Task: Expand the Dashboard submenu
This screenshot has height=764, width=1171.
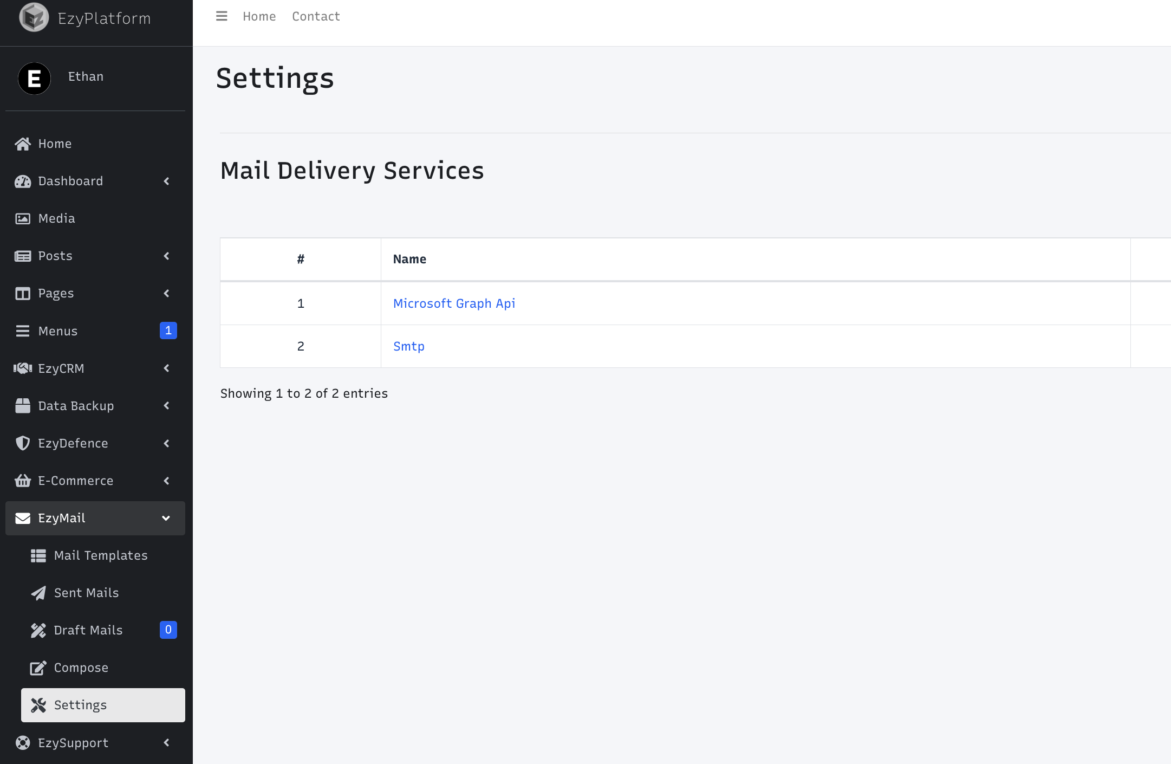Action: (166, 181)
